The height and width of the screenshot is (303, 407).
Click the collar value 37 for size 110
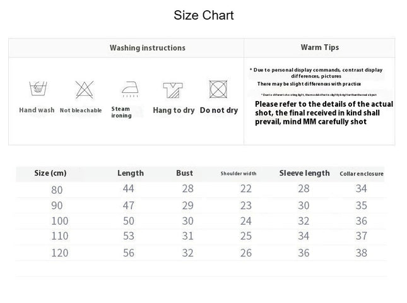coord(362,235)
